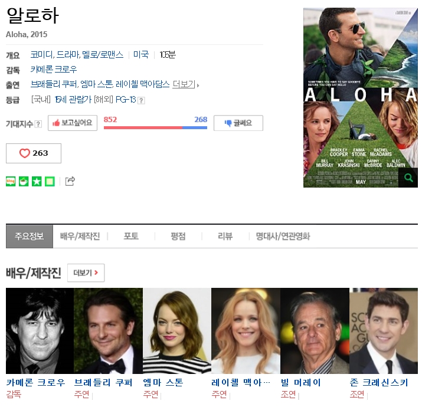Image resolution: width=422 pixels, height=407 pixels.
Task: Click 엠마 스톤's photo thumbnail
Action: [x=176, y=330]
